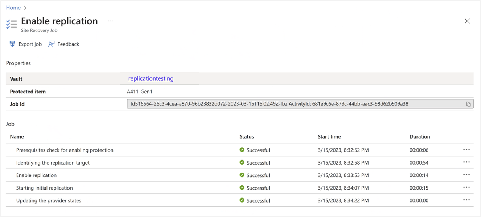Click the Export job button label

pyautogui.click(x=30, y=44)
